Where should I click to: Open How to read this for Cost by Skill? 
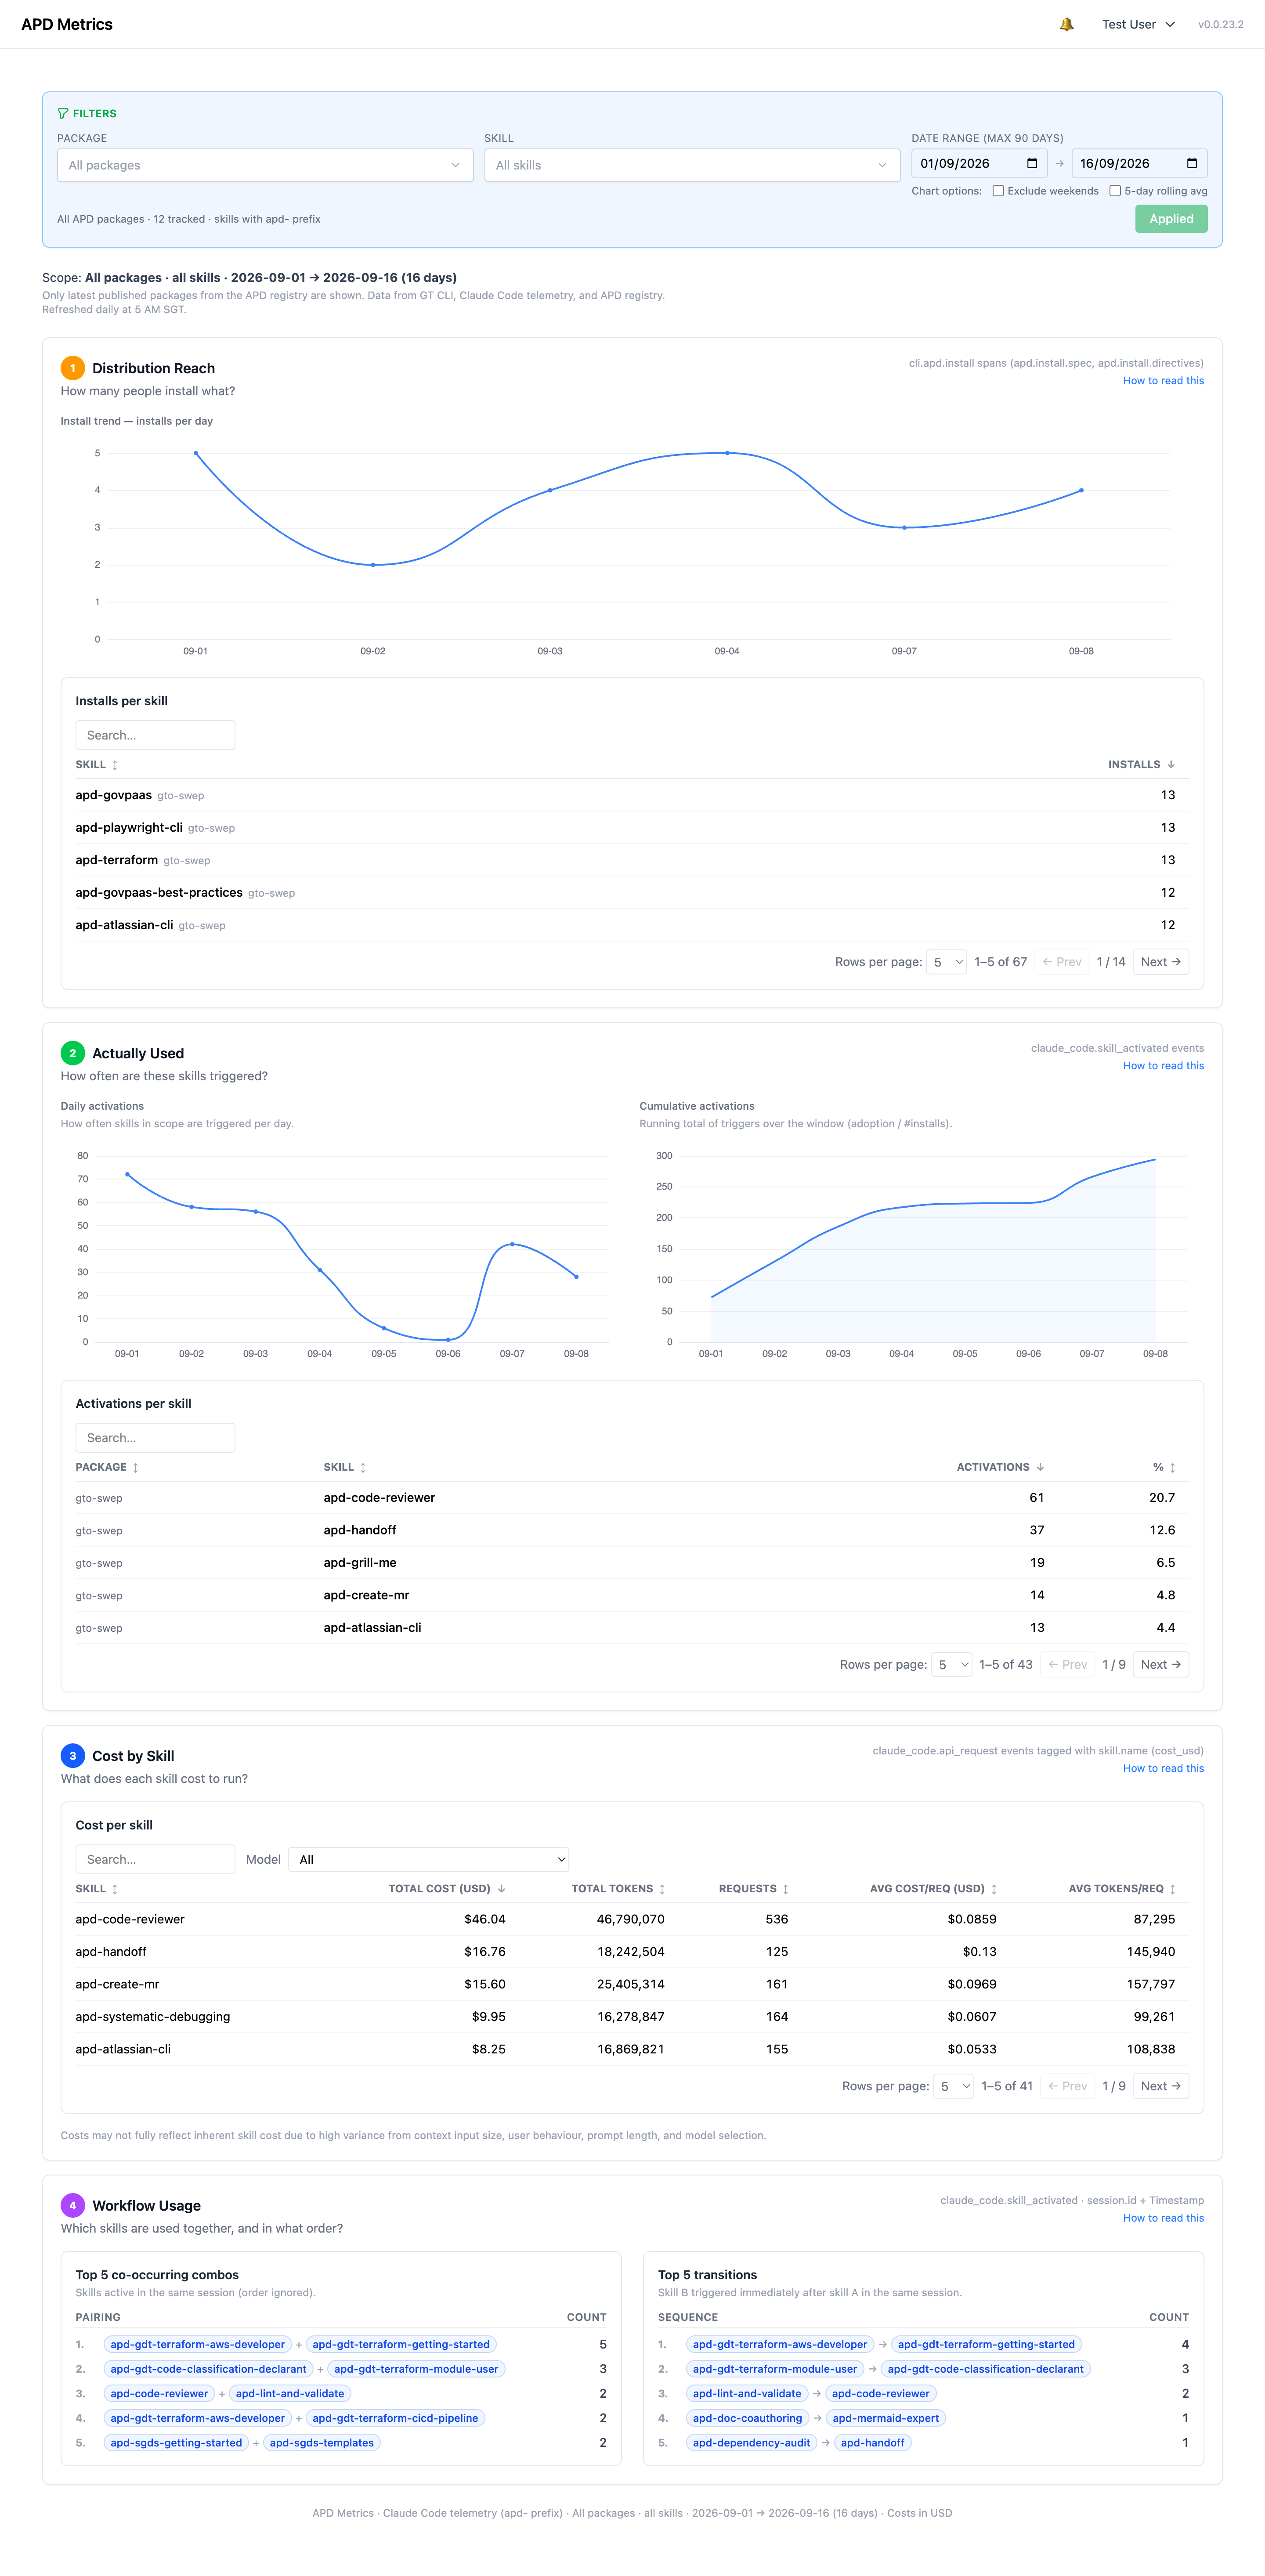coord(1163,1768)
